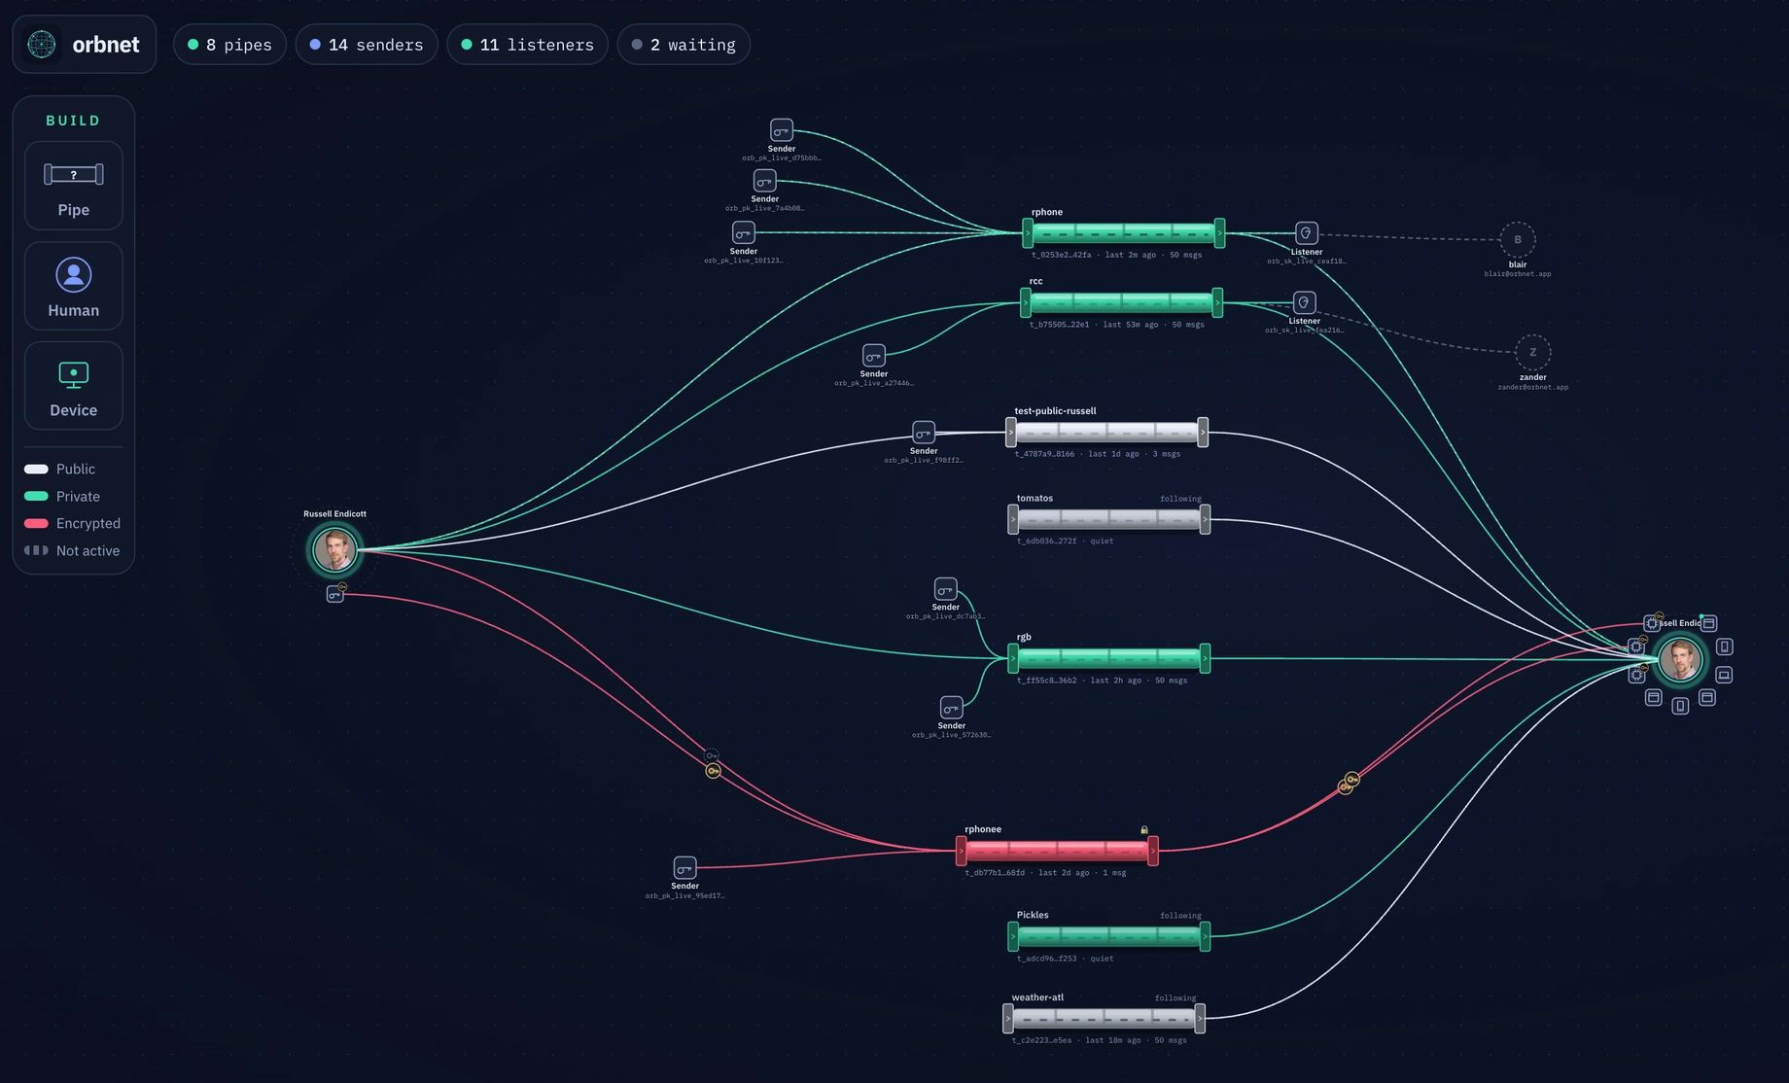Click the Listener icon orb_sk_live_fea216

point(1305,302)
